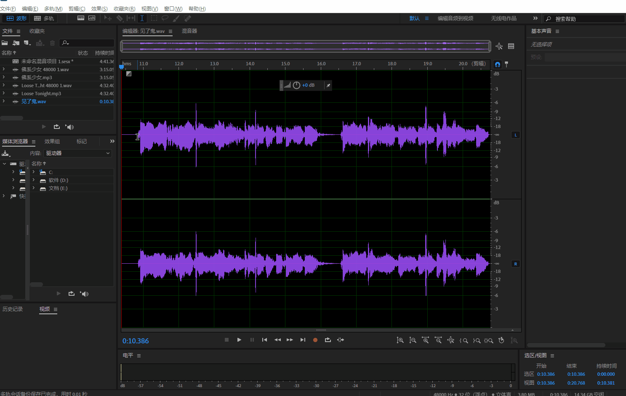This screenshot has width=626, height=396.
Task: Pin the amplitude HUD overlay
Action: pyautogui.click(x=328, y=85)
